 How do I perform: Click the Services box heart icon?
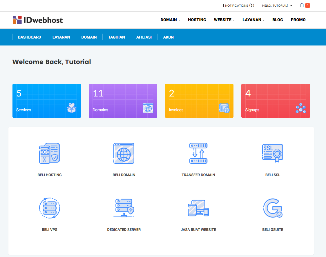[72, 108]
